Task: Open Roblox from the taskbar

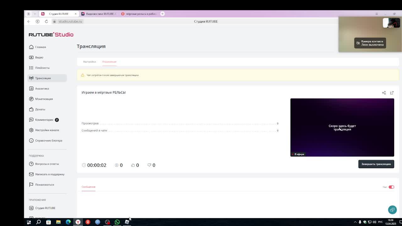Action: [x=127, y=222]
